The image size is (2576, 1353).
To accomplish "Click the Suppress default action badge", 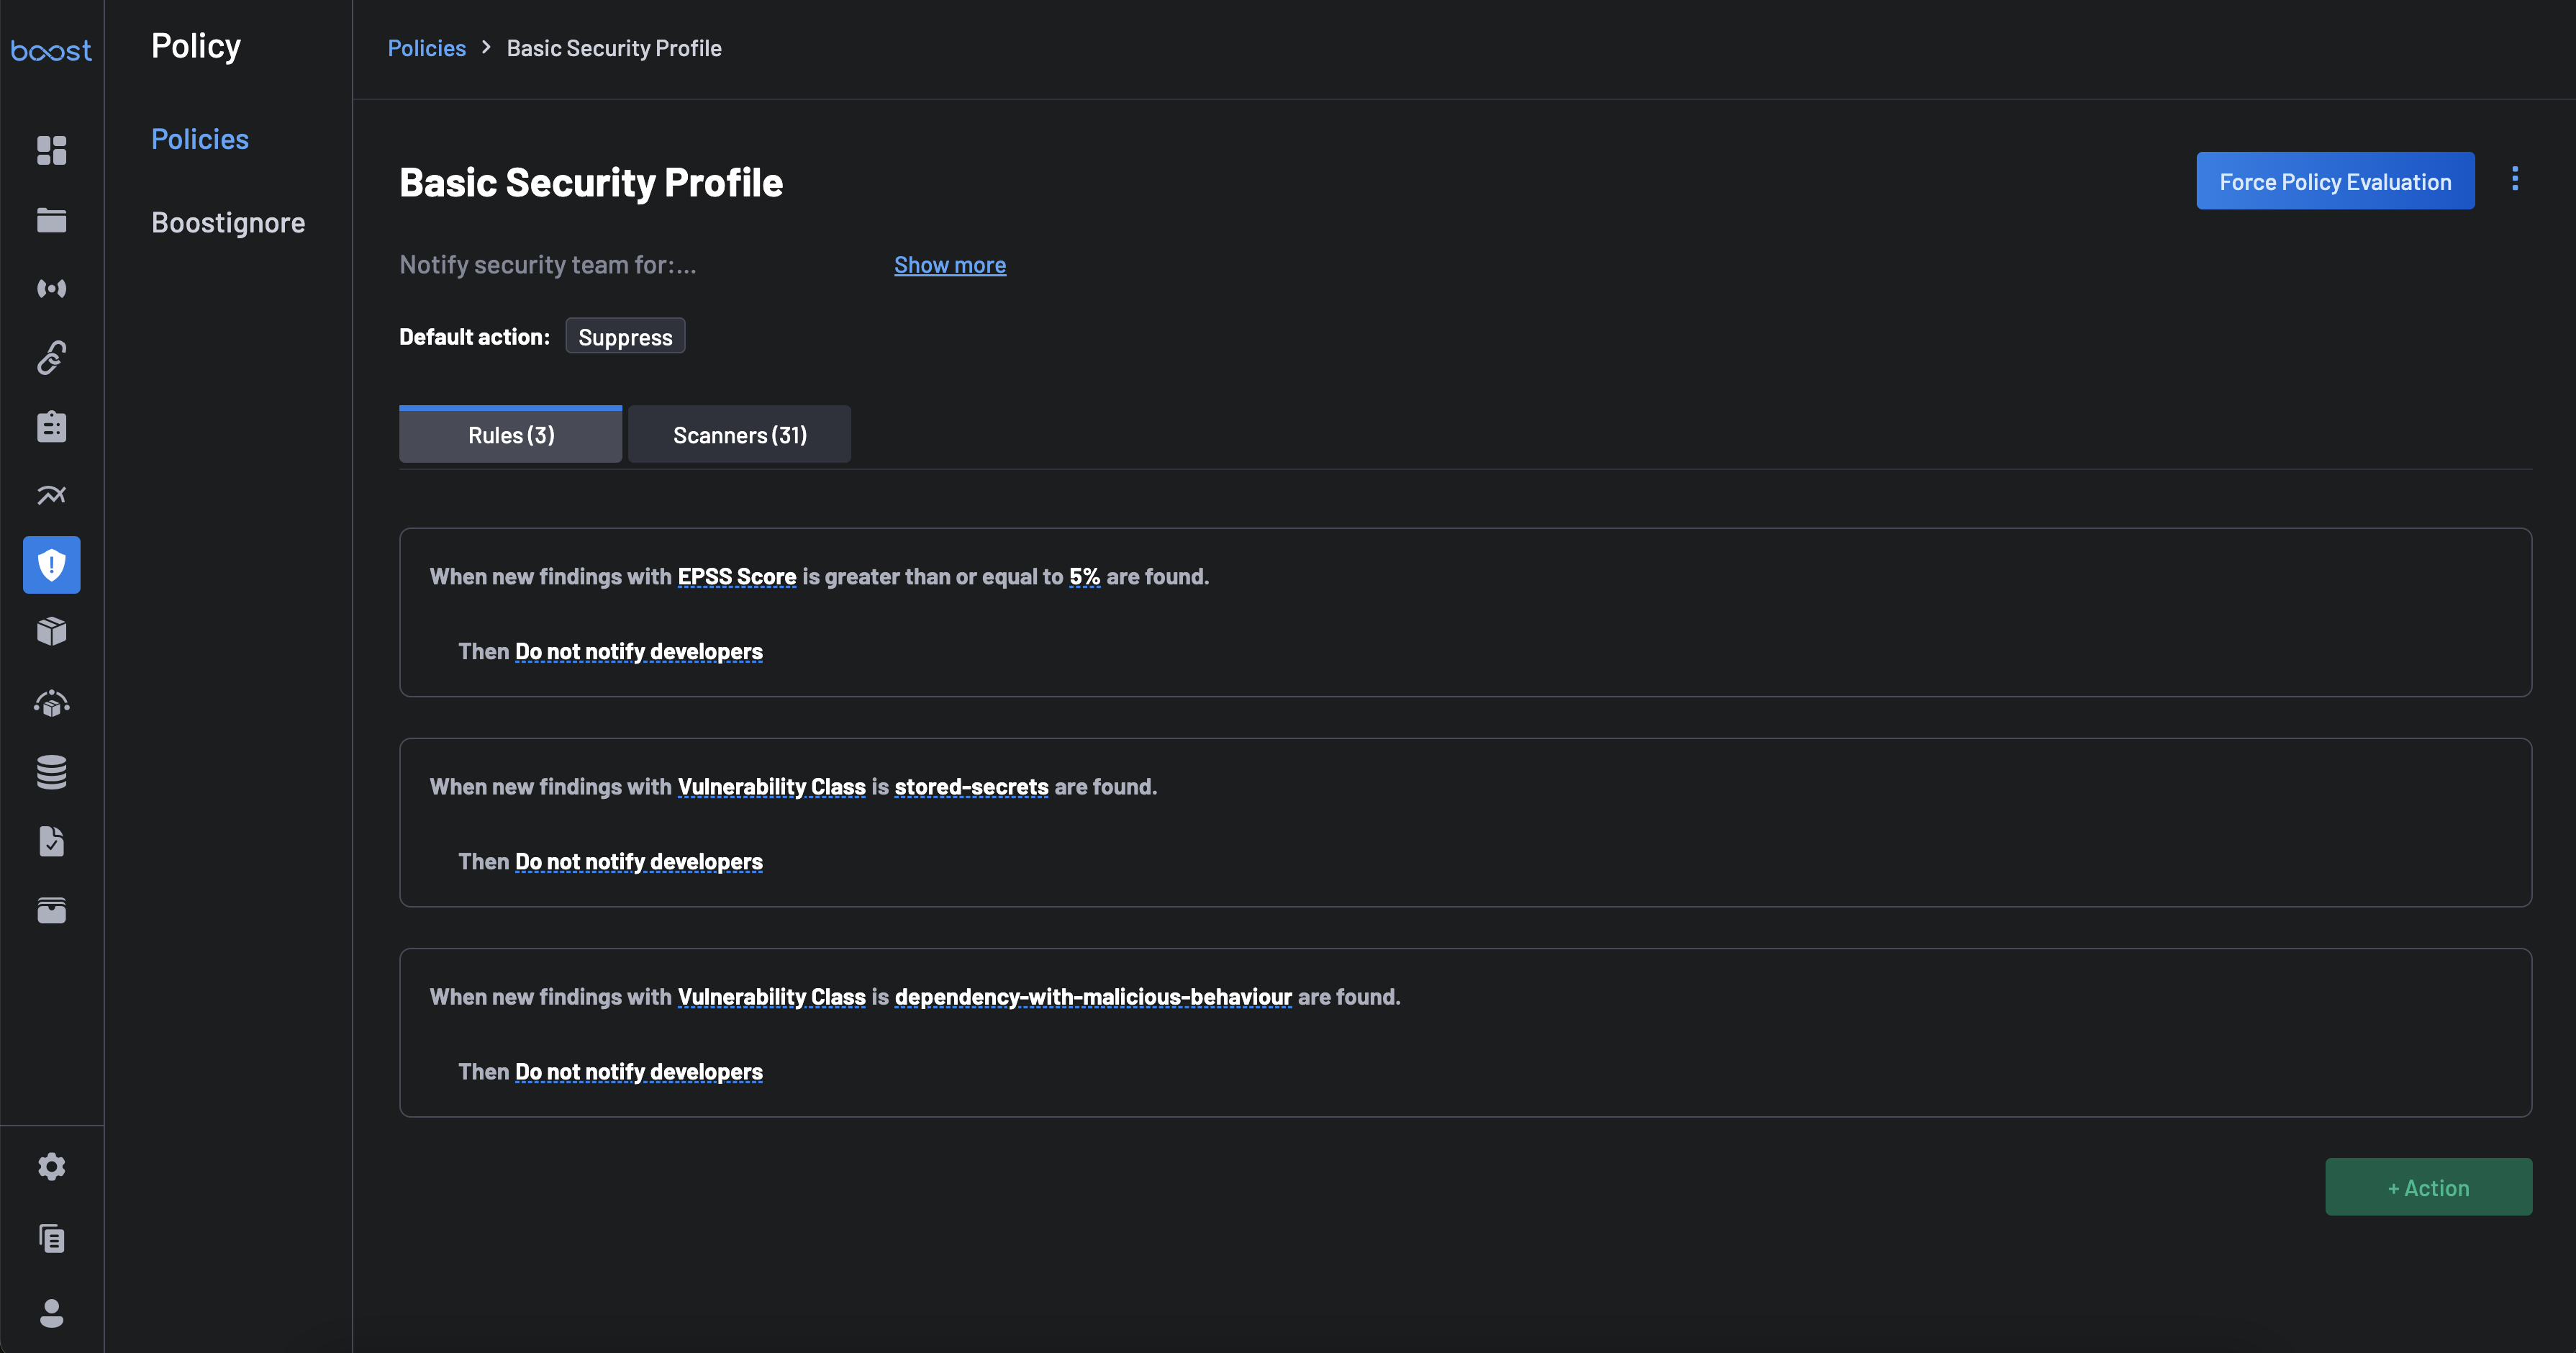I will coord(625,337).
